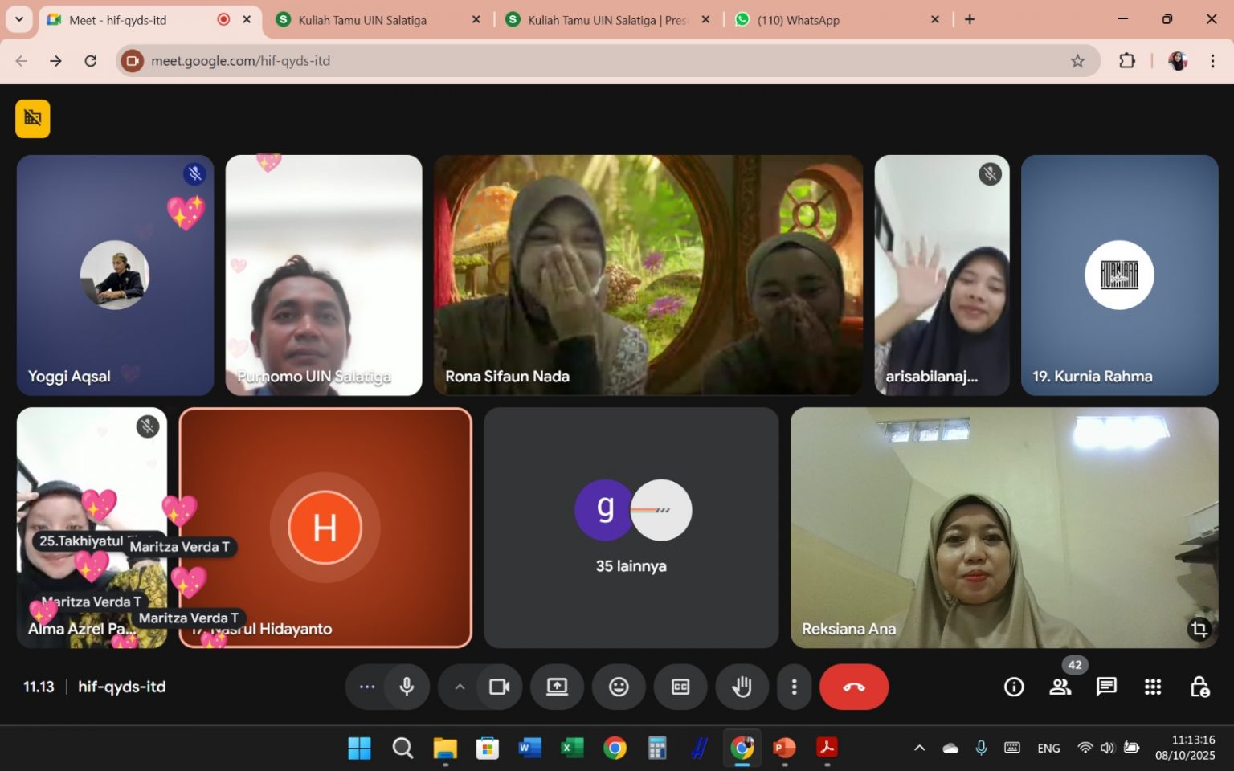Expand audio device settings chevron

459,687
